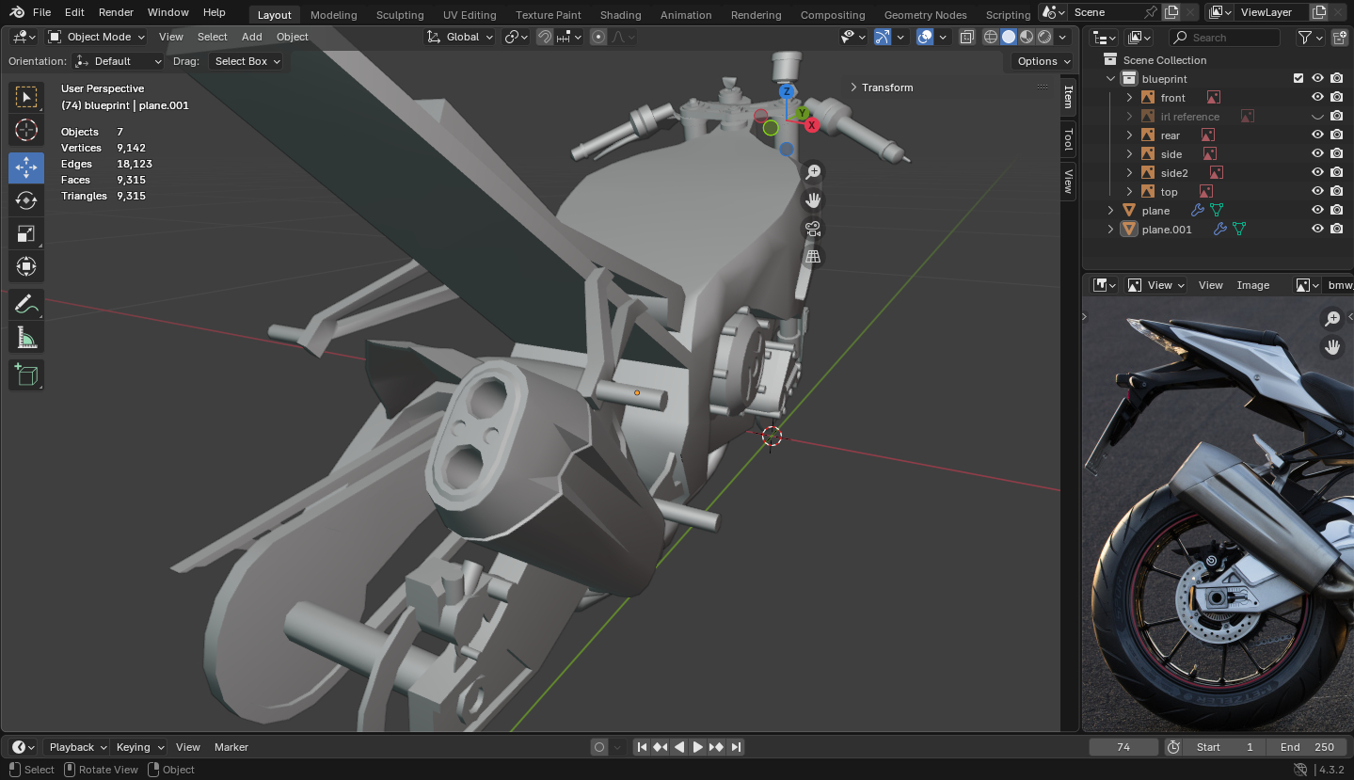Click the blue Z axis gizmo ball
Image resolution: width=1354 pixels, height=780 pixels.
tap(787, 91)
